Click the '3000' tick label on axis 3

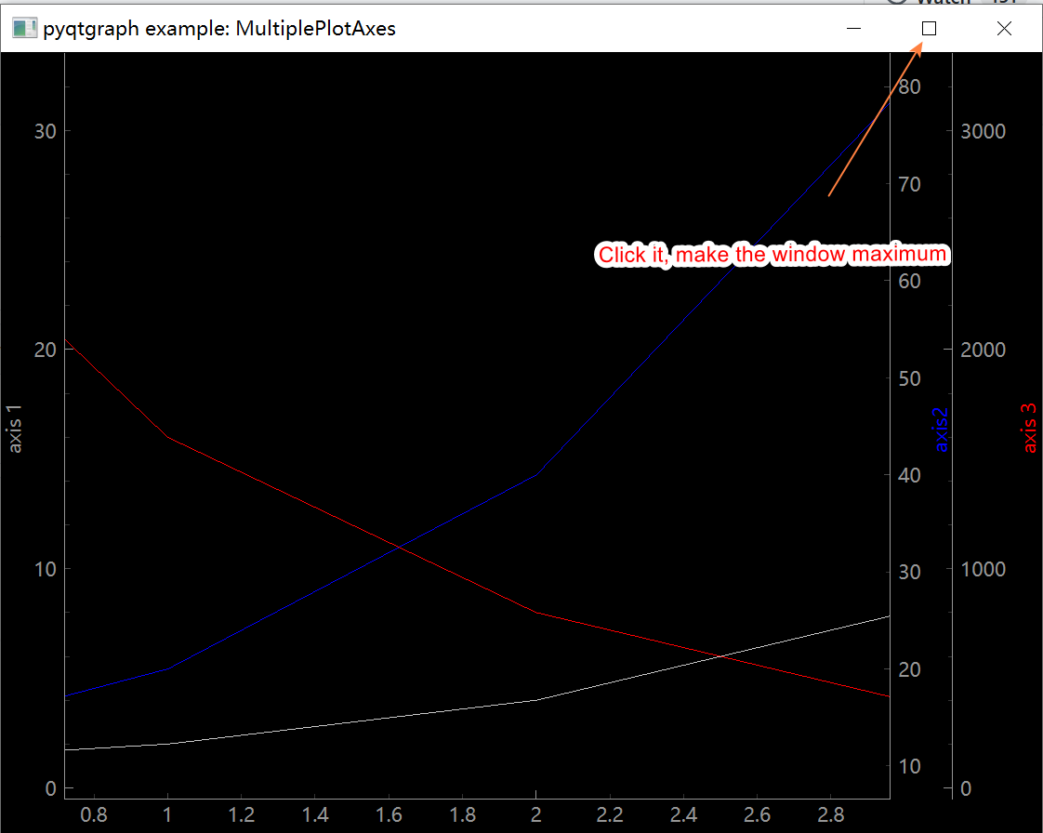984,131
